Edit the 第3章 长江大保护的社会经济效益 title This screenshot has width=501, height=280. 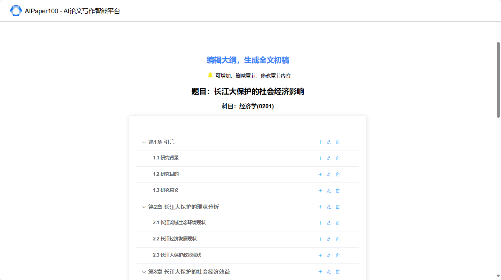click(329, 272)
